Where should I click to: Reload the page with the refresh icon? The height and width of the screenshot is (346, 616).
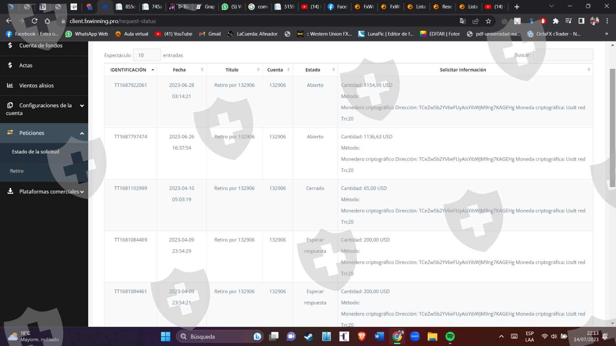(34, 21)
